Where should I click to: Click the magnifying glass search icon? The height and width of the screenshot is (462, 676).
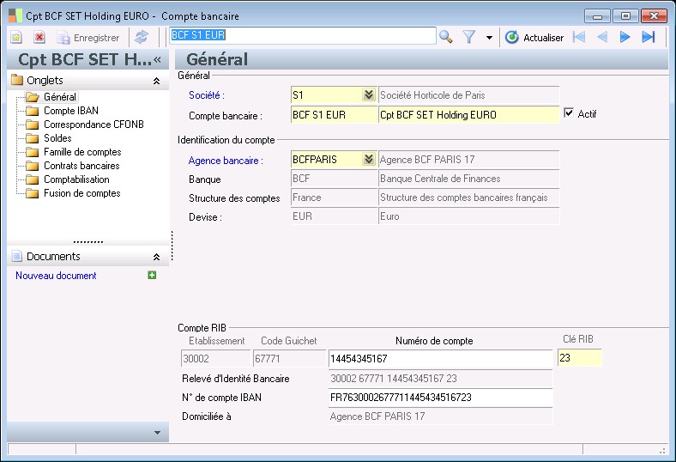[x=445, y=37]
